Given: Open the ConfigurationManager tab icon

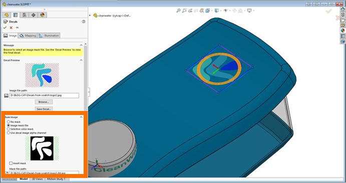Looking at the screenshot, I should [25, 15].
